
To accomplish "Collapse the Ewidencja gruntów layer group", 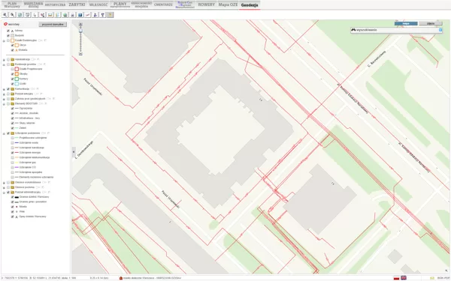I will 4,64.
